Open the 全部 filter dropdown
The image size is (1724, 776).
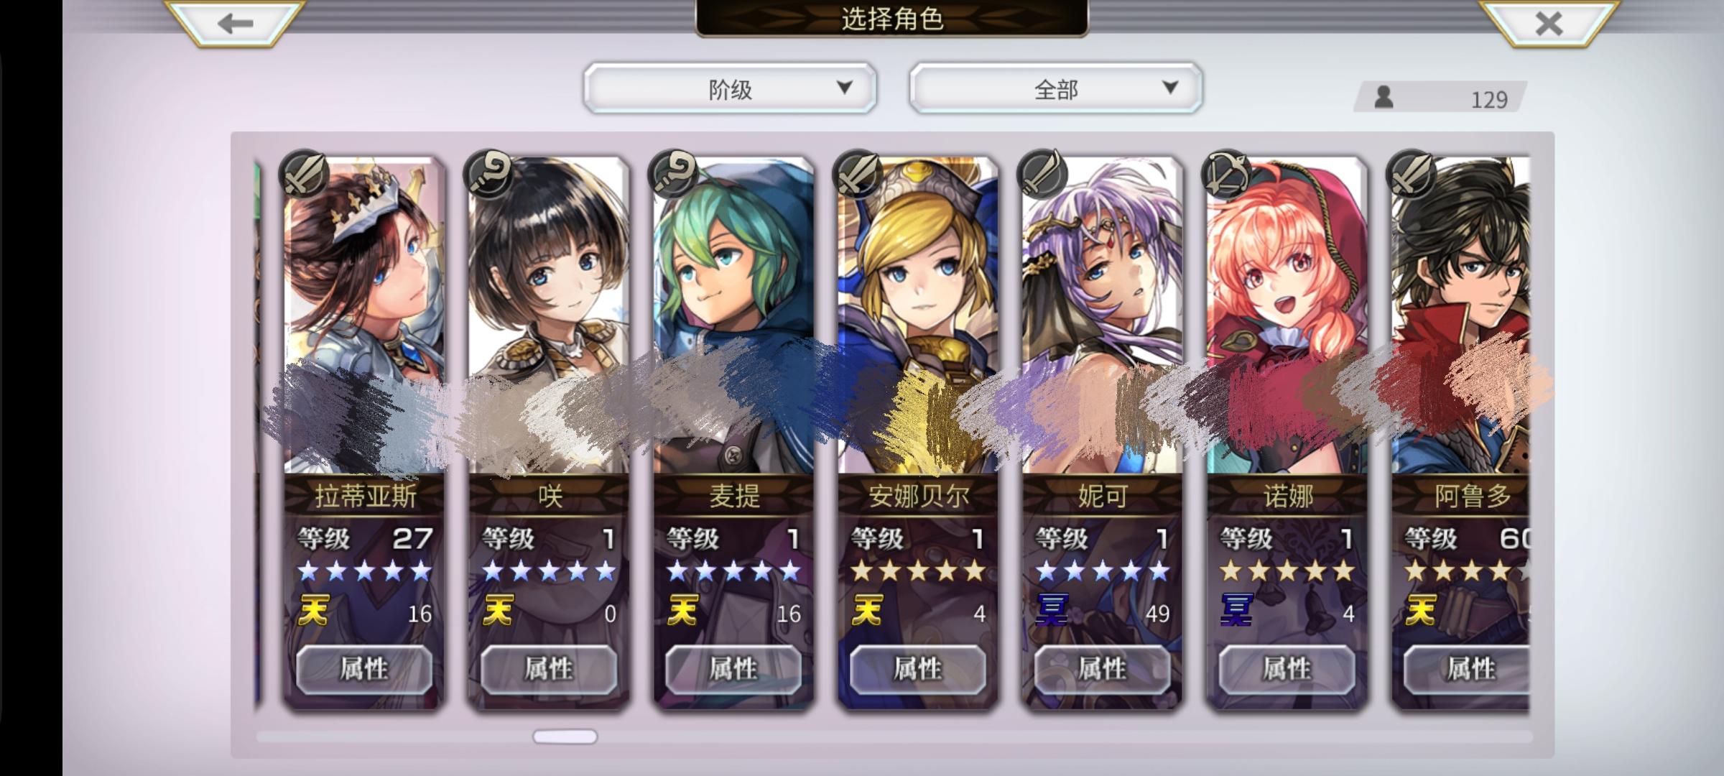pyautogui.click(x=1055, y=88)
